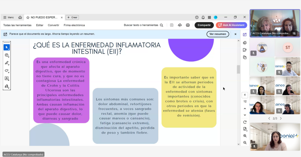Click the rotate page icon
This screenshot has width=301, height=157.
click(245, 122)
